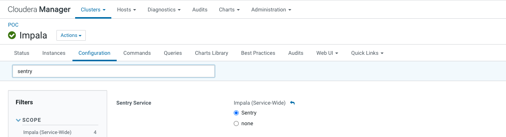Click the green Impala health status icon
The height and width of the screenshot is (137, 506).
tap(12, 35)
